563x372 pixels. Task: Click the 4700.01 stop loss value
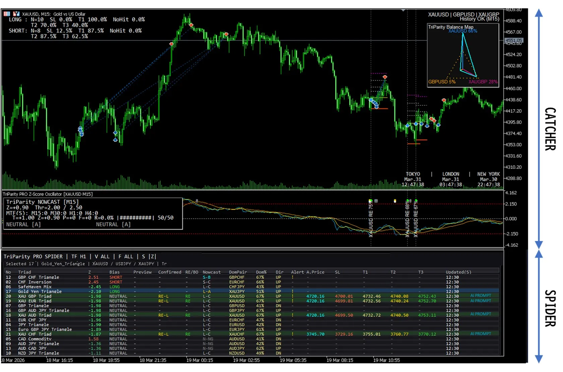(x=344, y=296)
